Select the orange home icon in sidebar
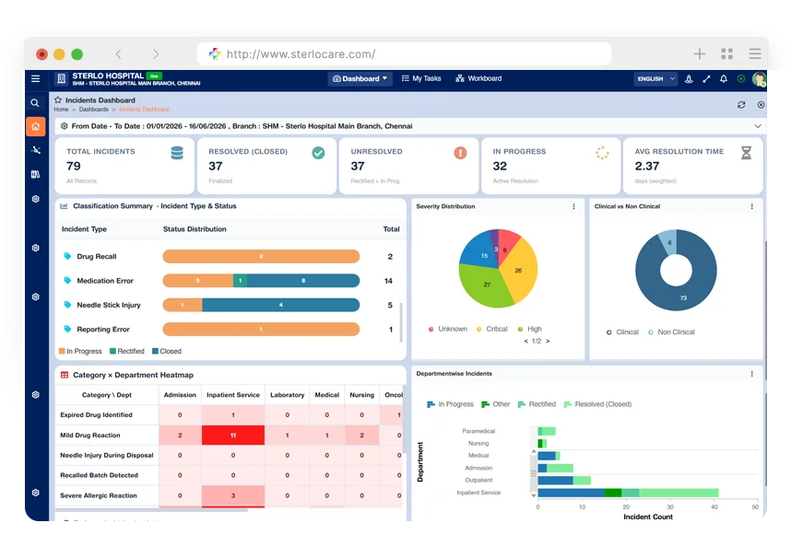This screenshot has height=558, width=791. [x=35, y=126]
